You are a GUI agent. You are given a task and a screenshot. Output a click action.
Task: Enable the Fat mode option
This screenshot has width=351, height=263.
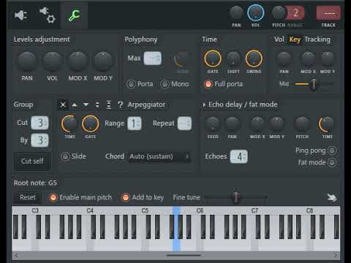pos(332,162)
